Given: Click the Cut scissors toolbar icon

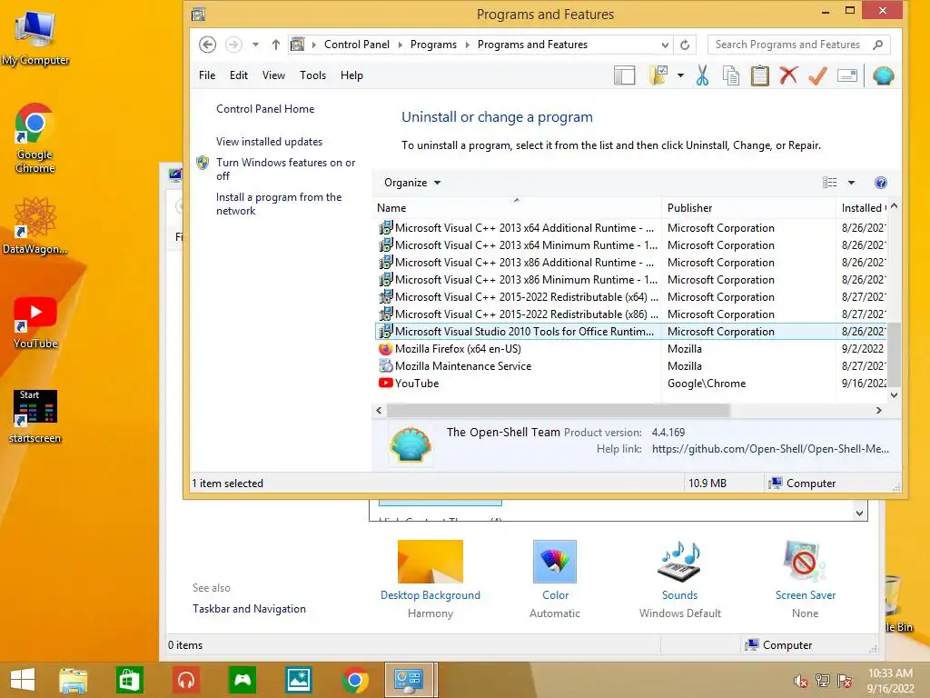Looking at the screenshot, I should point(702,76).
